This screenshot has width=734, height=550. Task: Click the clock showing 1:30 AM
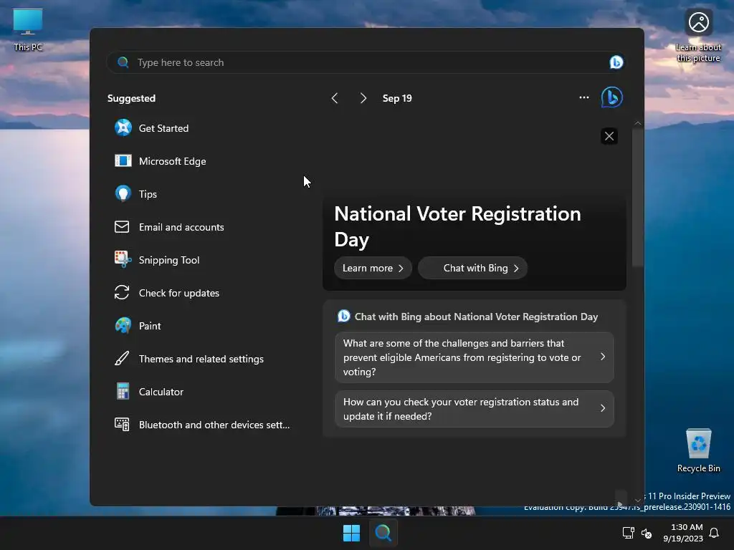pos(687,527)
